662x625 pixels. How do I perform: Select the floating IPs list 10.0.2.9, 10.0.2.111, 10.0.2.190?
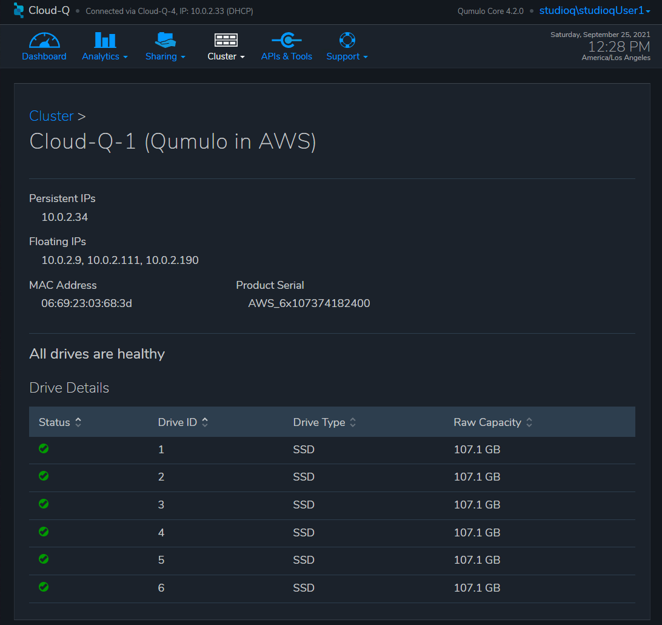click(x=120, y=260)
